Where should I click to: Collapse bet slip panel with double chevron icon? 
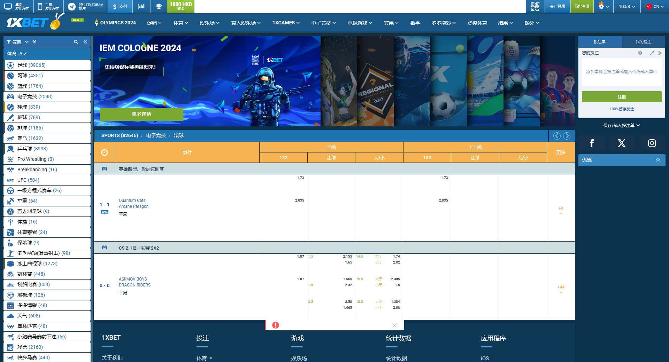tap(659, 53)
